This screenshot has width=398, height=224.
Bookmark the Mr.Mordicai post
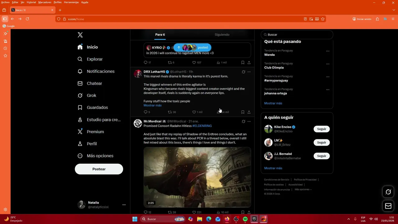tap(243, 212)
